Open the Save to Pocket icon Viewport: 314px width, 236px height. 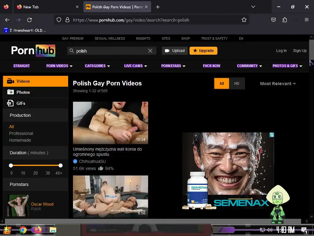pyautogui.click(x=273, y=20)
